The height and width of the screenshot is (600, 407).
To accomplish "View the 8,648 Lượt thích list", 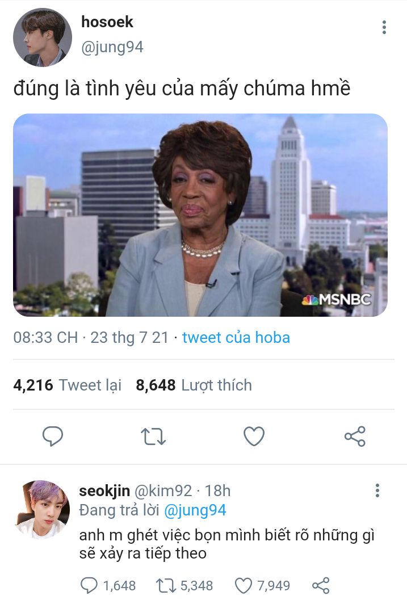I will [x=194, y=385].
